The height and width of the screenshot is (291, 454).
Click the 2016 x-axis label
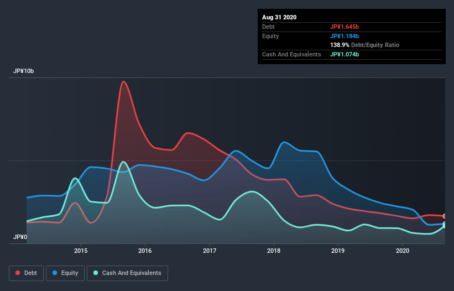(x=145, y=251)
